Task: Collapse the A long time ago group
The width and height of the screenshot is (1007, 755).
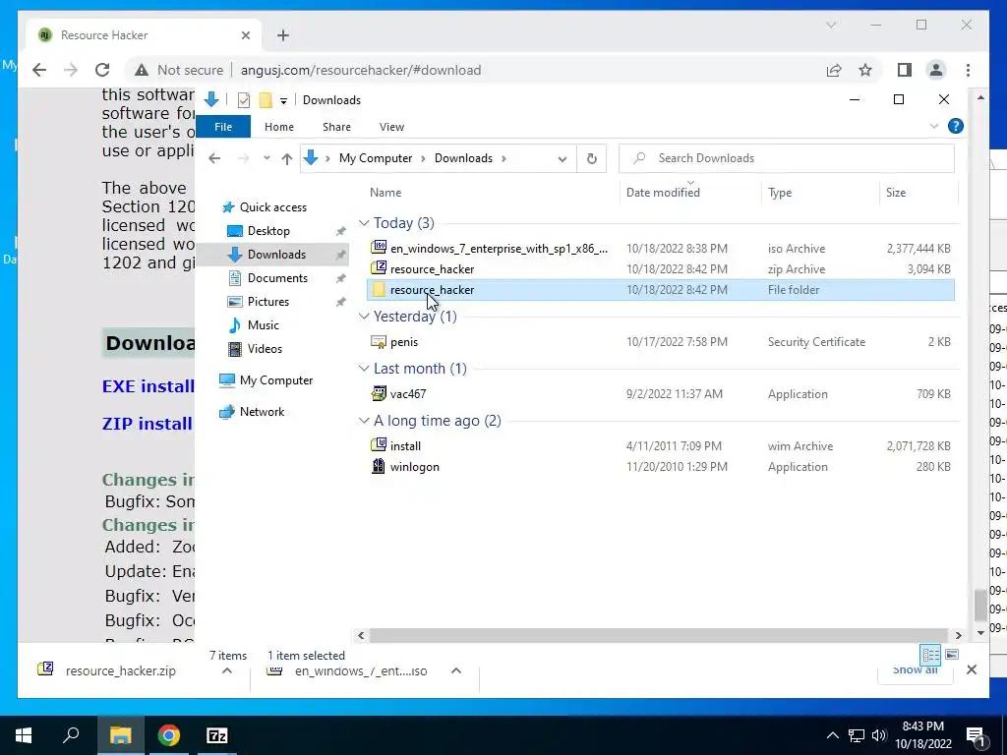Action: [x=364, y=421]
